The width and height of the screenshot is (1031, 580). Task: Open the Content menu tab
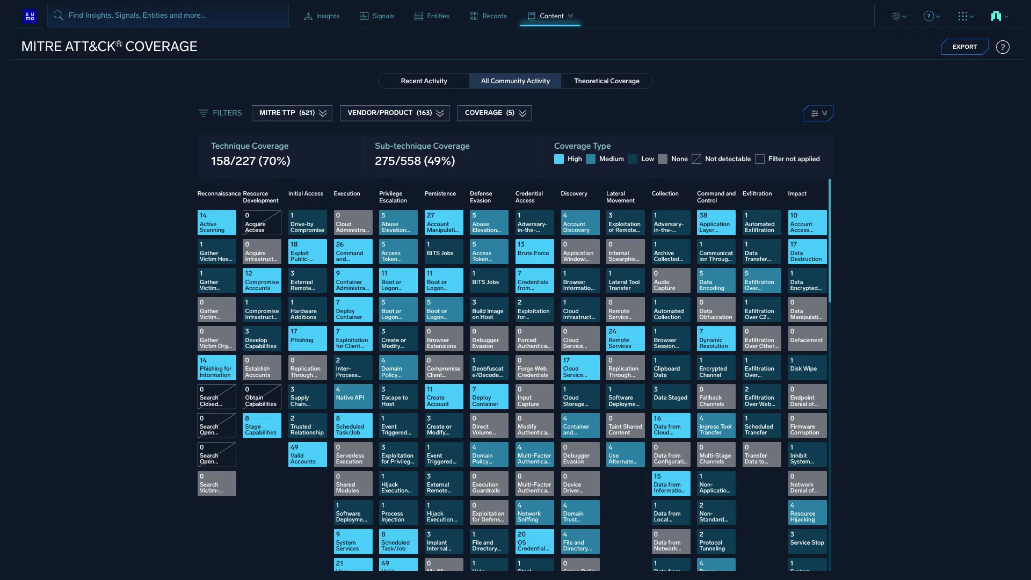(550, 16)
